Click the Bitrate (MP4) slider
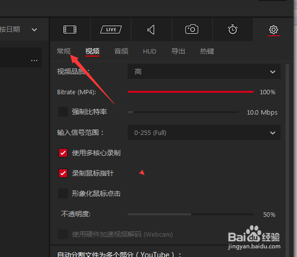This screenshot has width=297, height=257. point(191,92)
